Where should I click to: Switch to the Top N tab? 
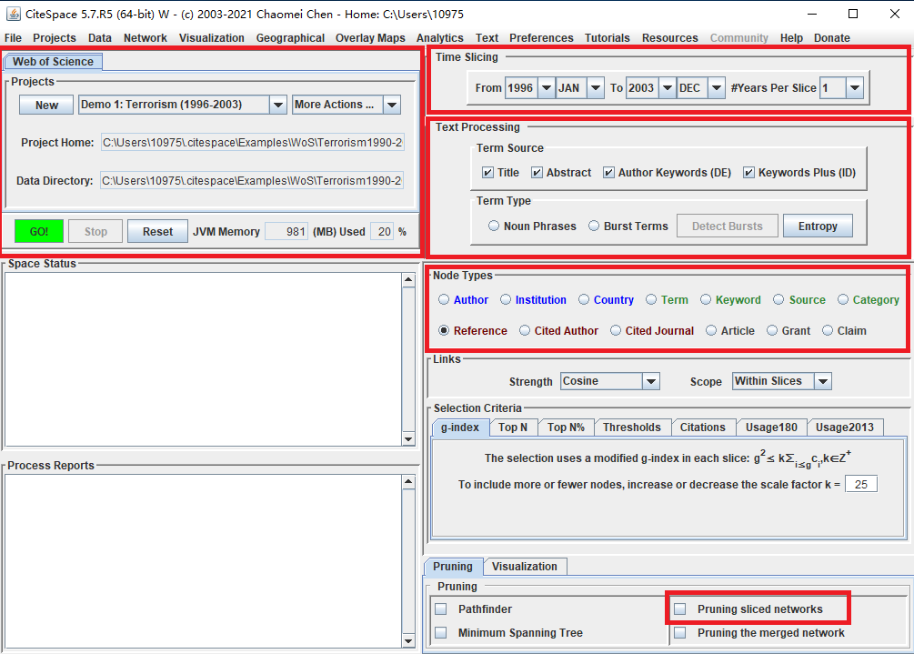[512, 428]
